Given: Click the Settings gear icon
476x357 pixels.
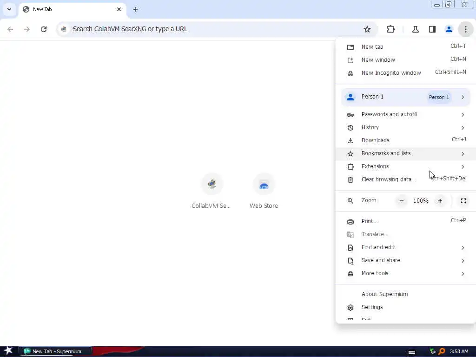Looking at the screenshot, I should tap(350, 308).
